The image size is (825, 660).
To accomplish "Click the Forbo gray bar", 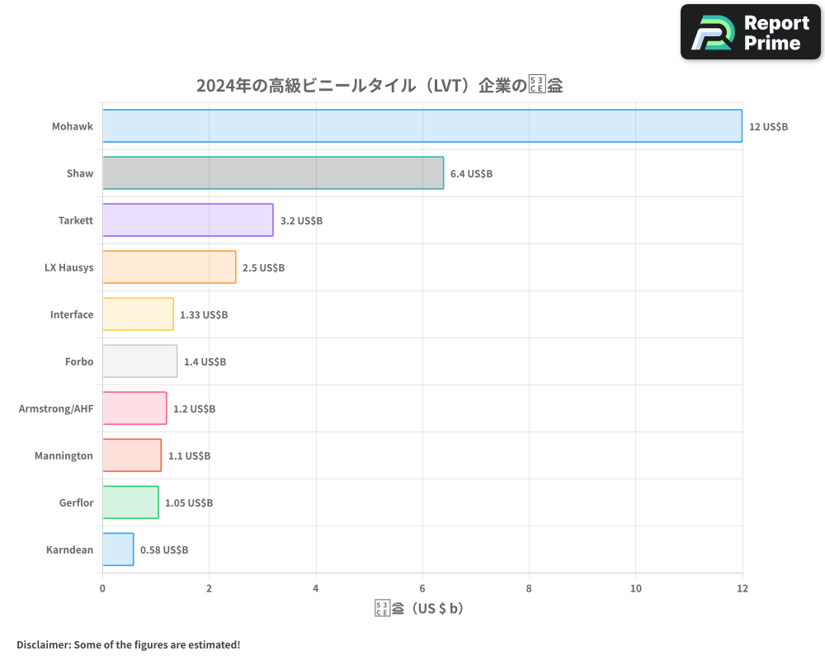I will pos(139,361).
